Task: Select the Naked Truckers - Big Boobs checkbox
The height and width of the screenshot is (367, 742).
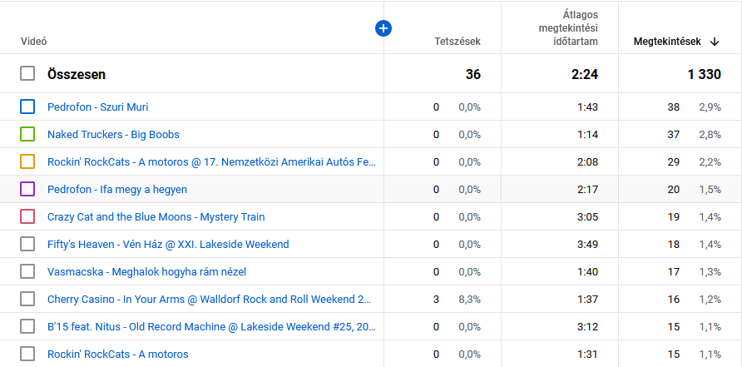Action: [x=27, y=134]
